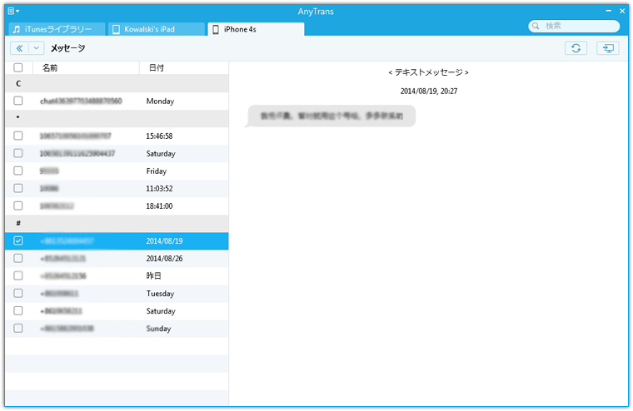Click the '2014/08/19, 20:27' timestamp
This screenshot has height=411, width=633.
tap(429, 92)
